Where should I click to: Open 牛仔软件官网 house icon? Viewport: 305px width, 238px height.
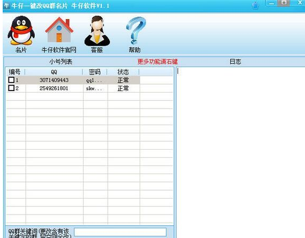pyautogui.click(x=59, y=30)
